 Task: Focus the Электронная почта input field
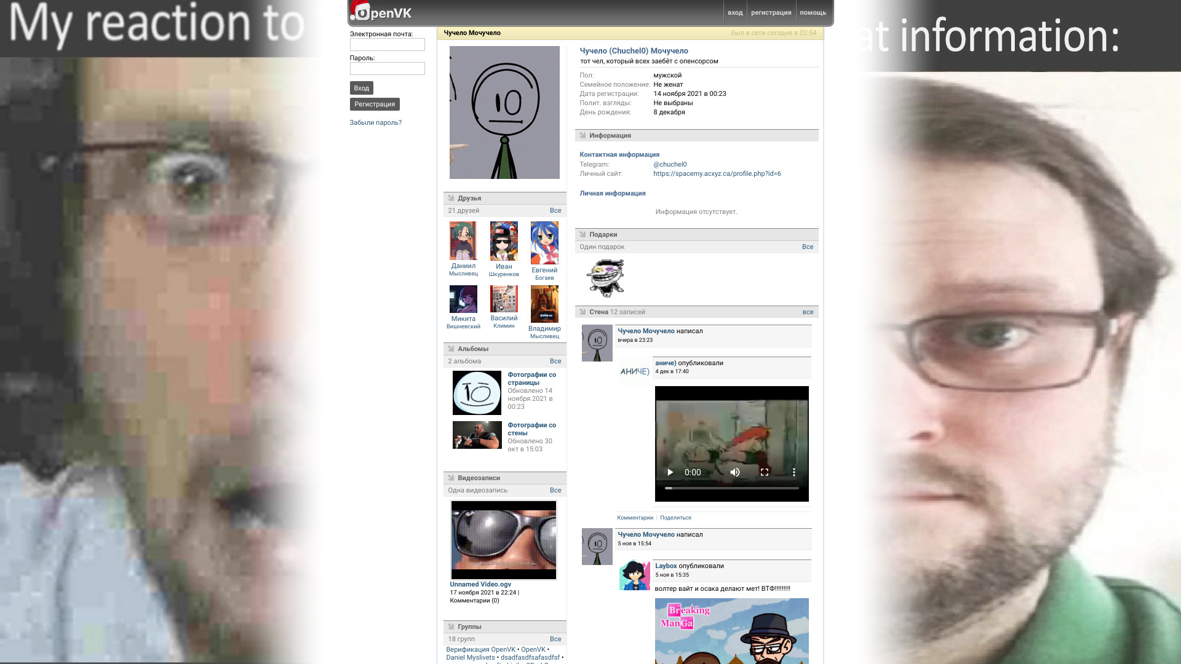[x=387, y=45]
